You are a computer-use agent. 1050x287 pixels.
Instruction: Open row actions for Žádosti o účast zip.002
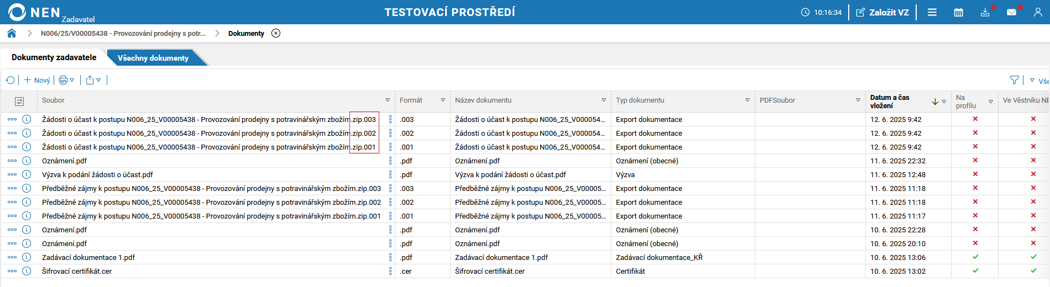[12, 133]
